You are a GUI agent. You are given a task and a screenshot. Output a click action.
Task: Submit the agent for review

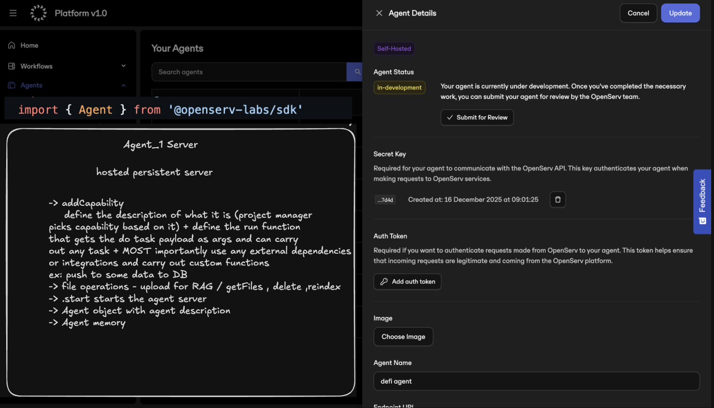(477, 117)
